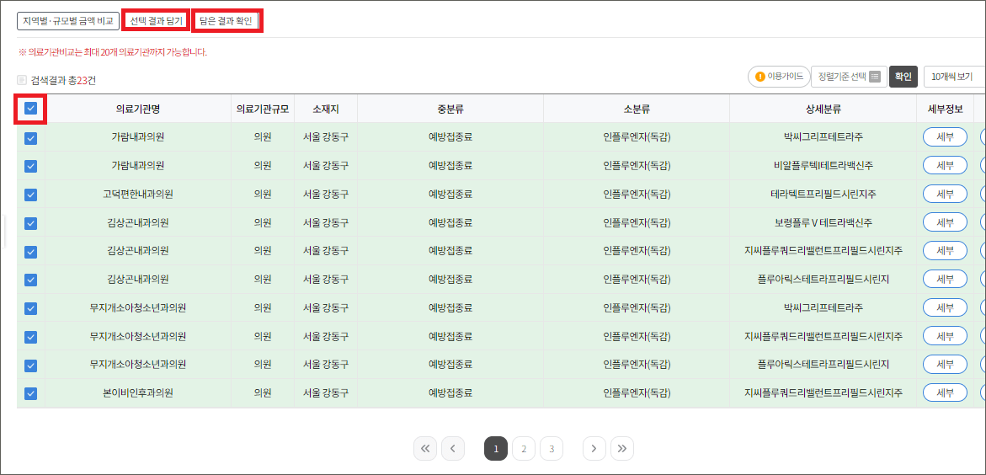This screenshot has width=986, height=475.
Task: Click 비알플루텍I테트라백신주 detail classification cell
Action: 823,165
